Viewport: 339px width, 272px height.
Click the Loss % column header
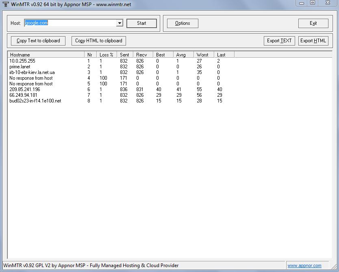pyautogui.click(x=106, y=55)
